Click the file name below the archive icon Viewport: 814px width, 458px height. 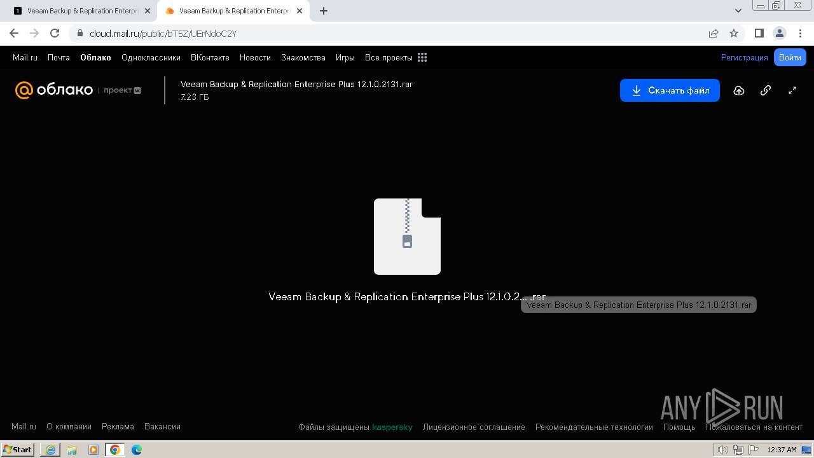(x=407, y=297)
